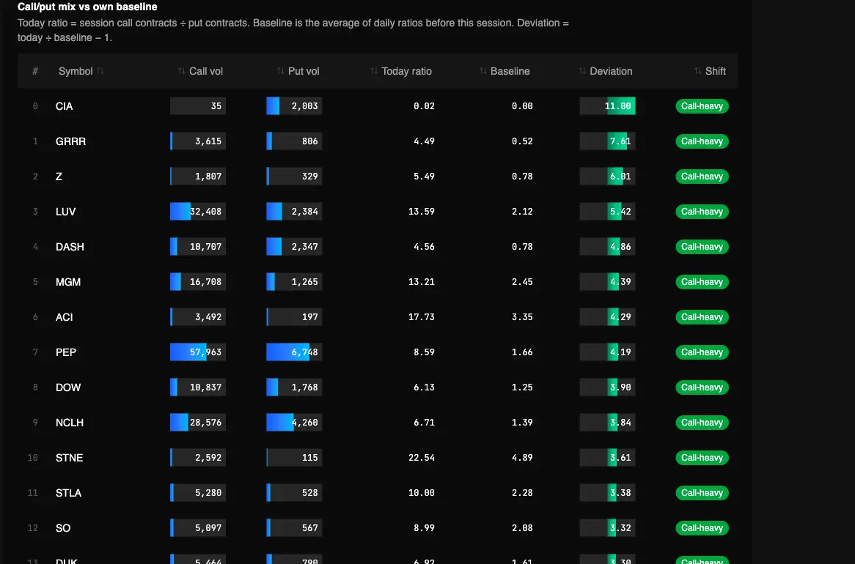The height and width of the screenshot is (564, 855).
Task: Select the CIA symbol cell
Action: pos(65,106)
